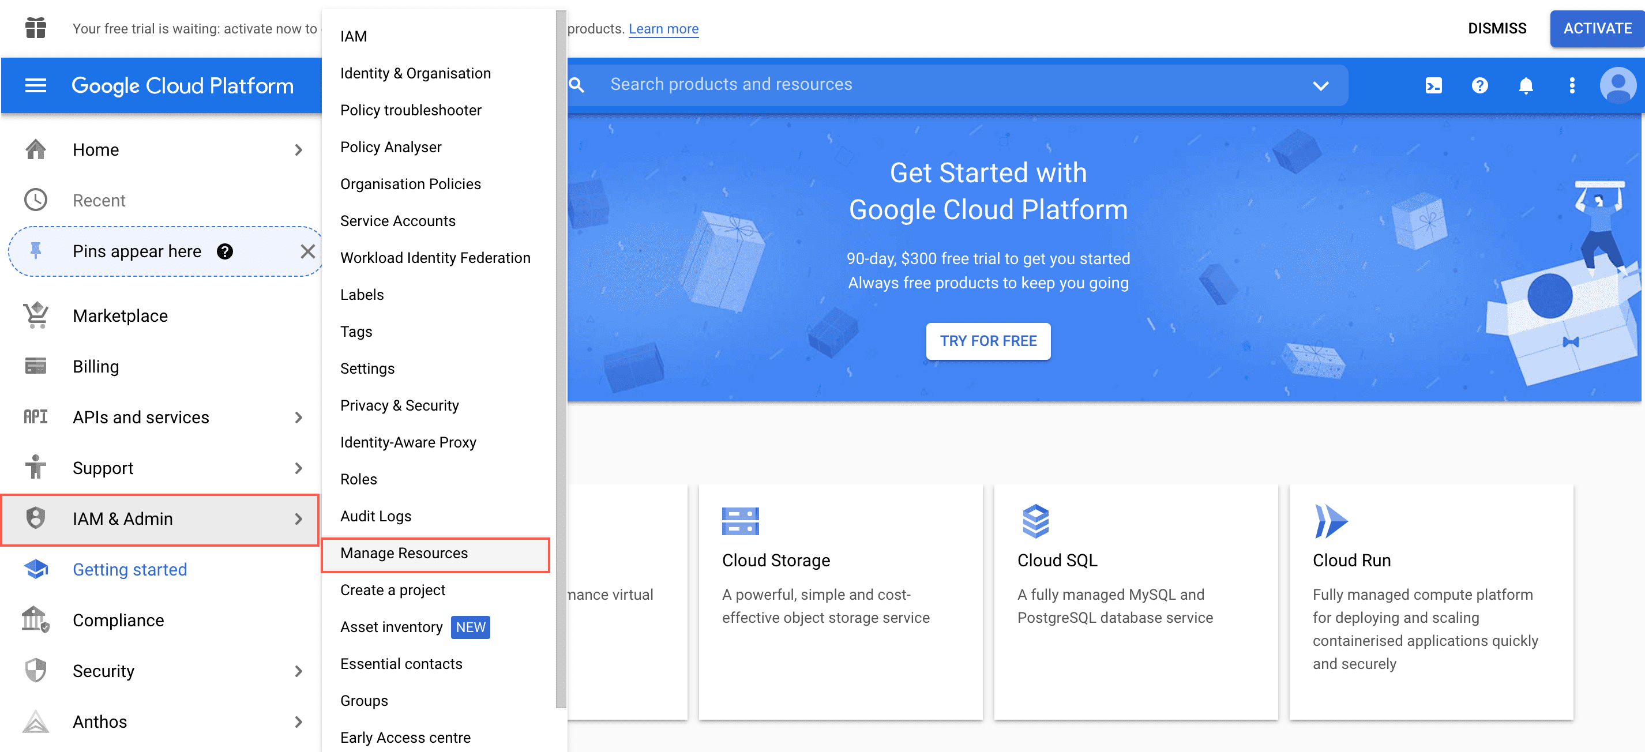
Task: Select the Compliance building icon
Action: pos(35,619)
